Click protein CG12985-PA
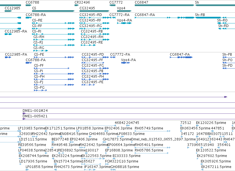Image resolution: width=235 pixels, height=171 pixels. pyautogui.click(x=8, y=57)
